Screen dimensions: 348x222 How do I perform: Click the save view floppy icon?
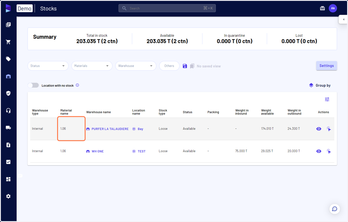(185, 66)
